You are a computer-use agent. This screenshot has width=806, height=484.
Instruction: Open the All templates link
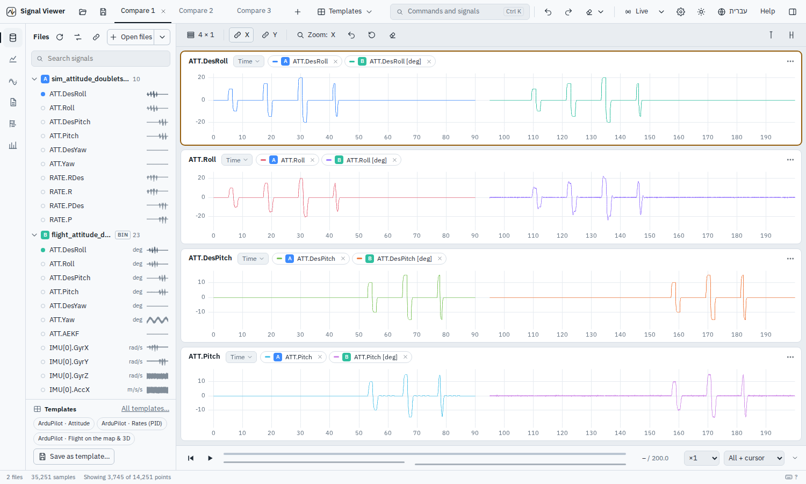tap(145, 409)
